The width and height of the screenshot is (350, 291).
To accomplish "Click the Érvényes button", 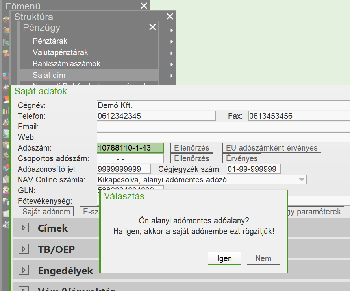I will [x=242, y=158].
